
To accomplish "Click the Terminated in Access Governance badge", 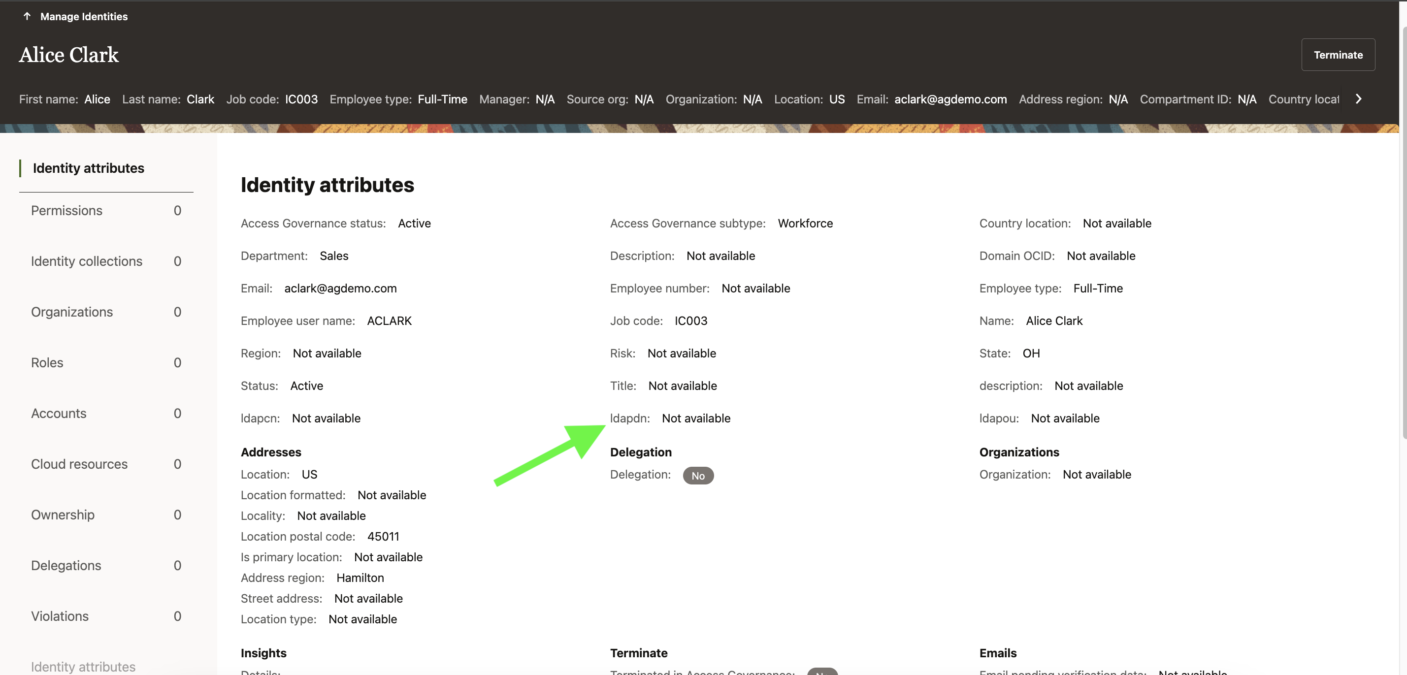I will [821, 672].
